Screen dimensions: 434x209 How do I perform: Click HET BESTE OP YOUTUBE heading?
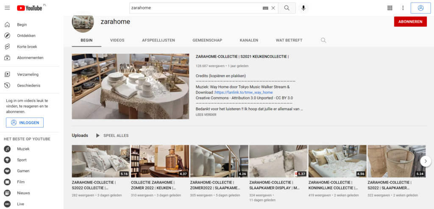coord(27,139)
